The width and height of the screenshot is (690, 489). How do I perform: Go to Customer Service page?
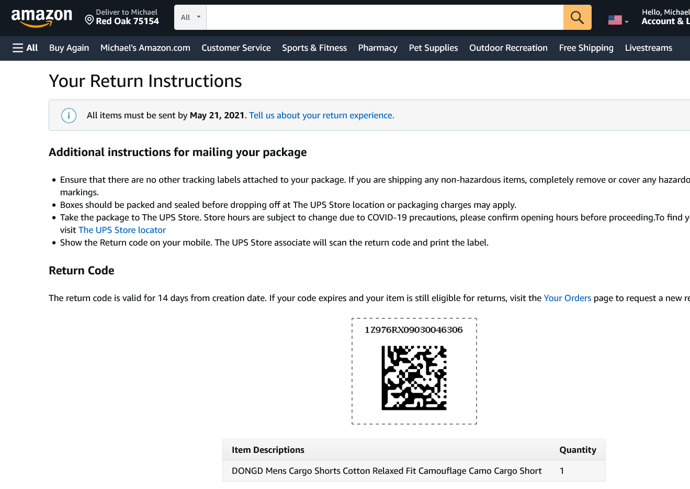click(236, 48)
